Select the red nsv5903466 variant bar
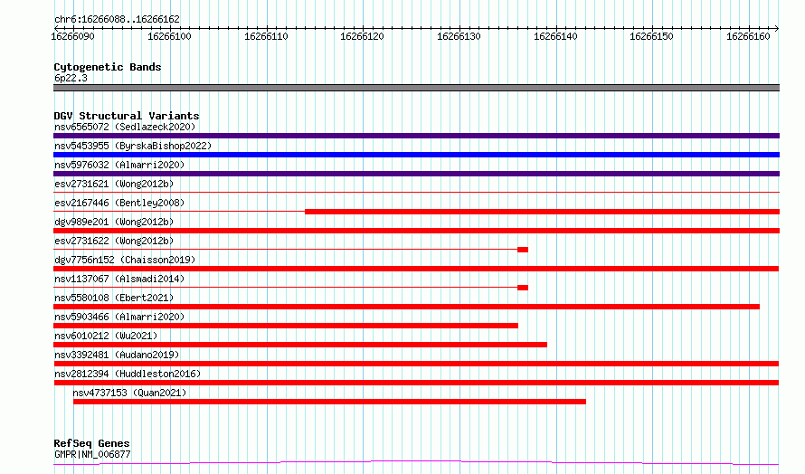 point(286,326)
